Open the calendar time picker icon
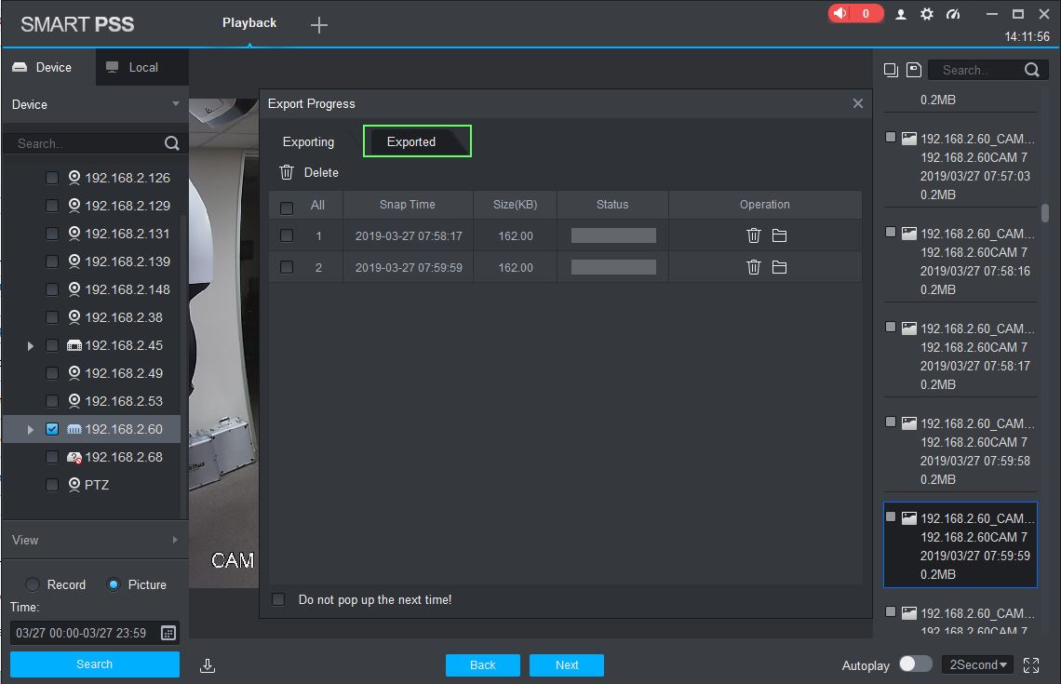 tap(168, 633)
